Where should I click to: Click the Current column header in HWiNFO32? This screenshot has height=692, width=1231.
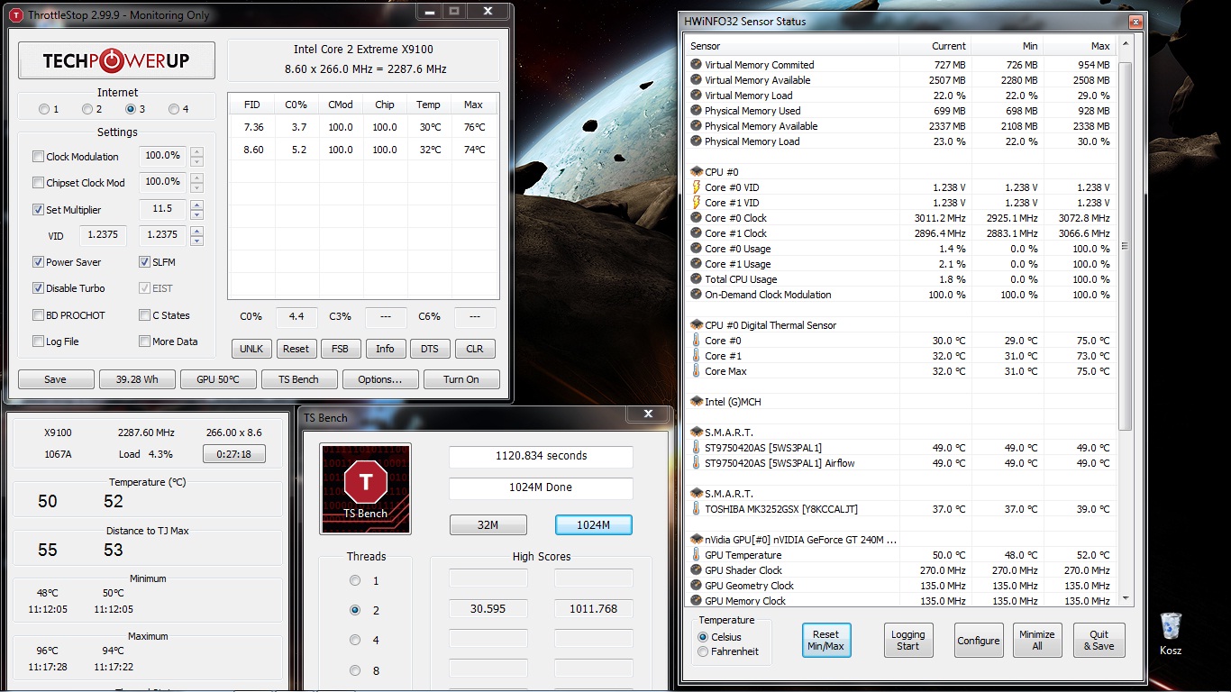coord(935,46)
